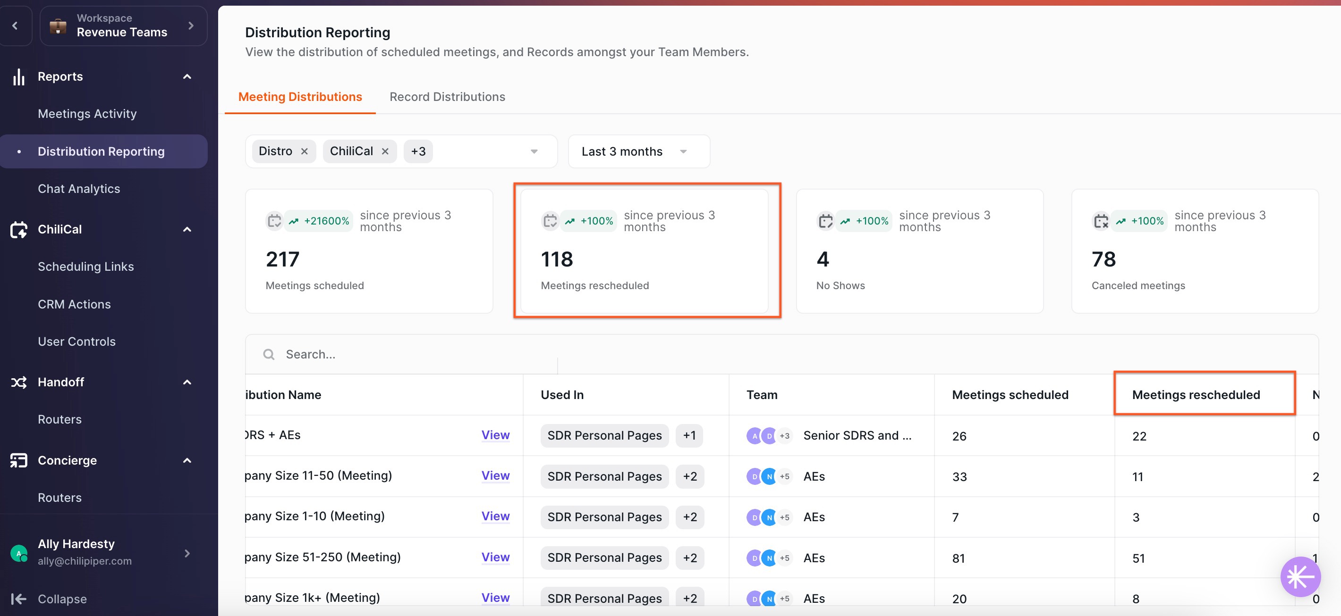
Task: Remove the ChiliCal filter chip
Action: (x=385, y=151)
